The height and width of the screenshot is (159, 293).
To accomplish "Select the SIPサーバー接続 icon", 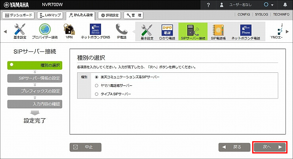I will pyautogui.click(x=193, y=32).
